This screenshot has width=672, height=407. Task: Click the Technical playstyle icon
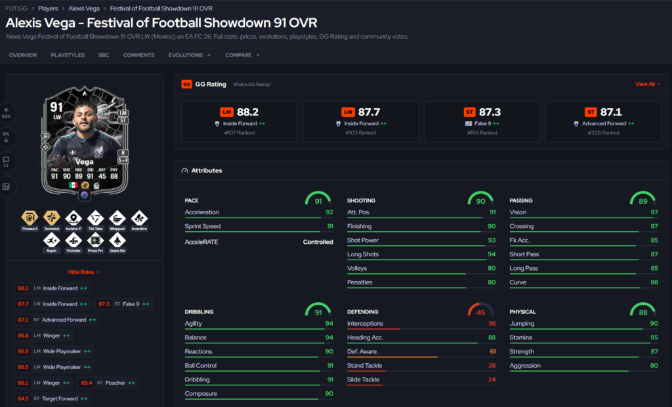coord(51,218)
